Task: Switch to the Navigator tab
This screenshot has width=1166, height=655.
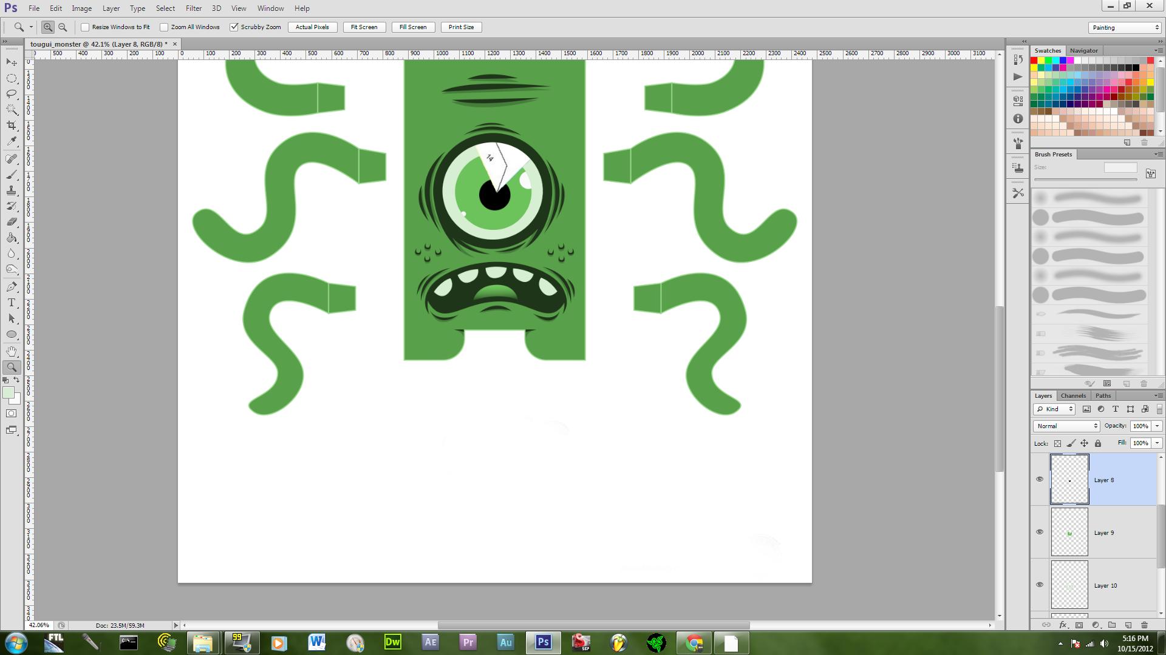Action: tap(1083, 50)
